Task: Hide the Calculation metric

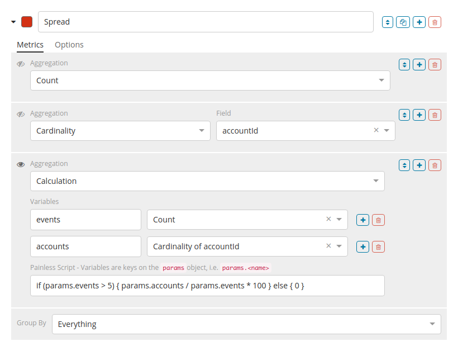Action: [x=21, y=164]
